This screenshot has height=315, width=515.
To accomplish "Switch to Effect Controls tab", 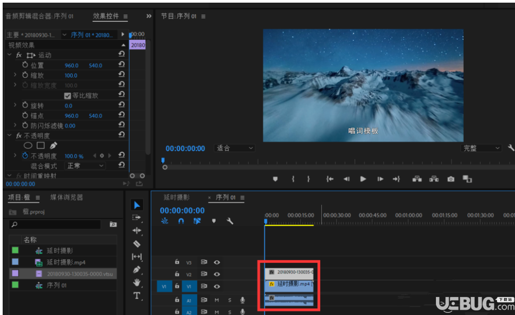I will 106,16.
